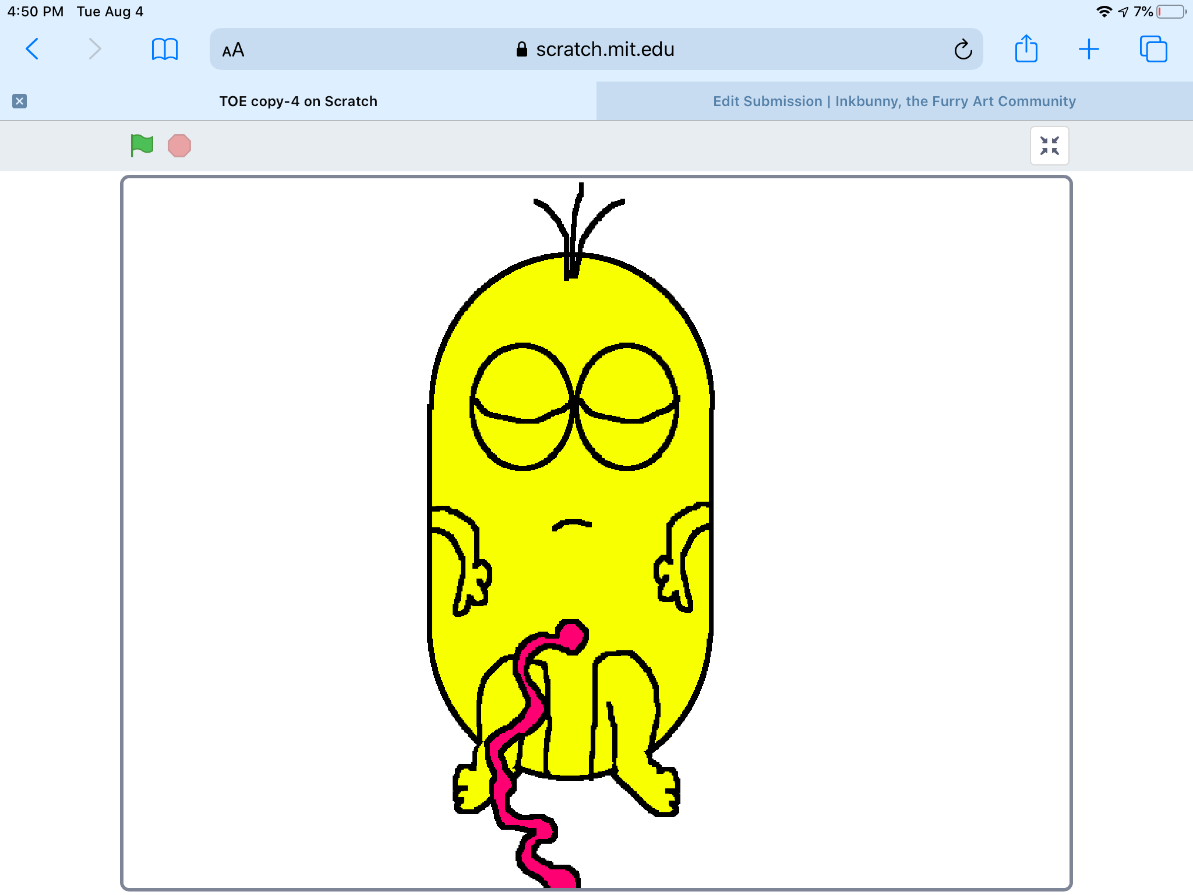This screenshot has height=895, width=1193.
Task: Open the bookmarks book icon
Action: click(164, 49)
